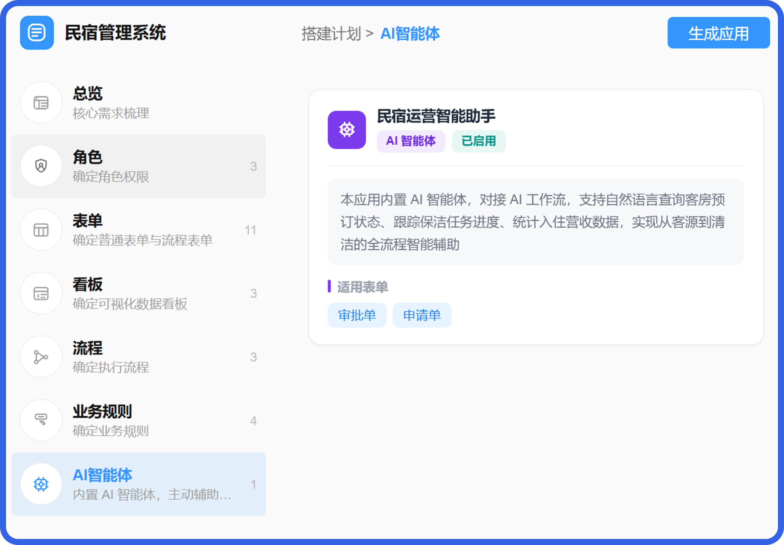Click the 搭建计划 breadcrumb link
The image size is (784, 545).
(331, 34)
